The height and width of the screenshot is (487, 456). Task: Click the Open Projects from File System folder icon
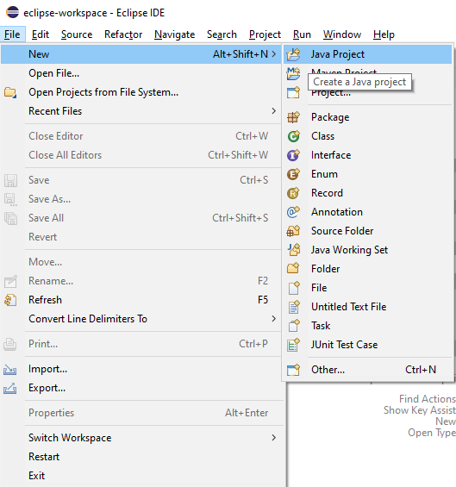click(10, 92)
